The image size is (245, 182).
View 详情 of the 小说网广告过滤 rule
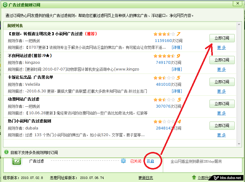[x=177, y=47]
